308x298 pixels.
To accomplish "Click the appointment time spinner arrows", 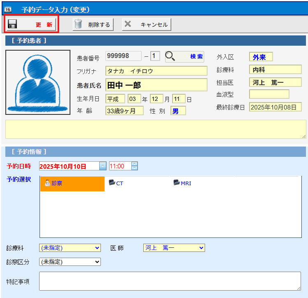I will pyautogui.click(x=134, y=166).
